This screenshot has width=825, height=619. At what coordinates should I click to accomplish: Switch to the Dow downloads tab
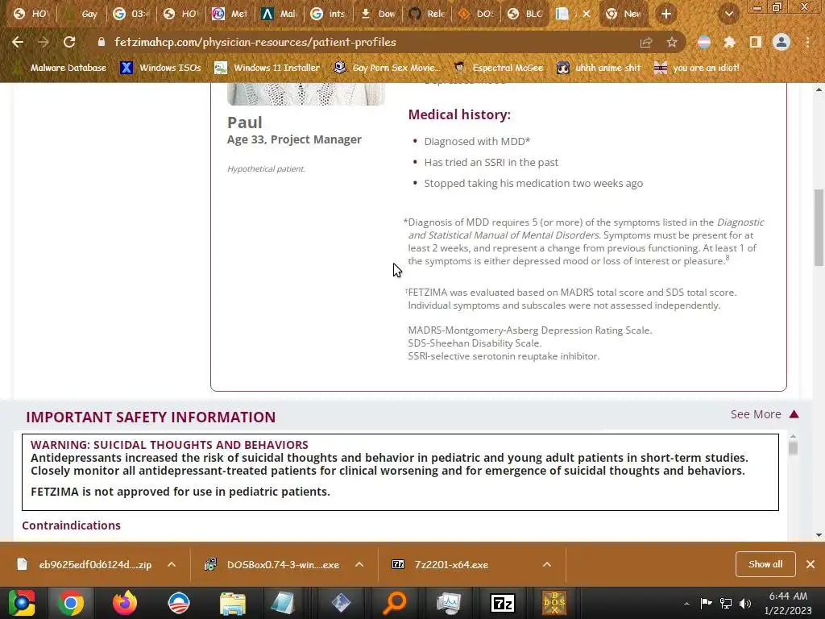379,14
